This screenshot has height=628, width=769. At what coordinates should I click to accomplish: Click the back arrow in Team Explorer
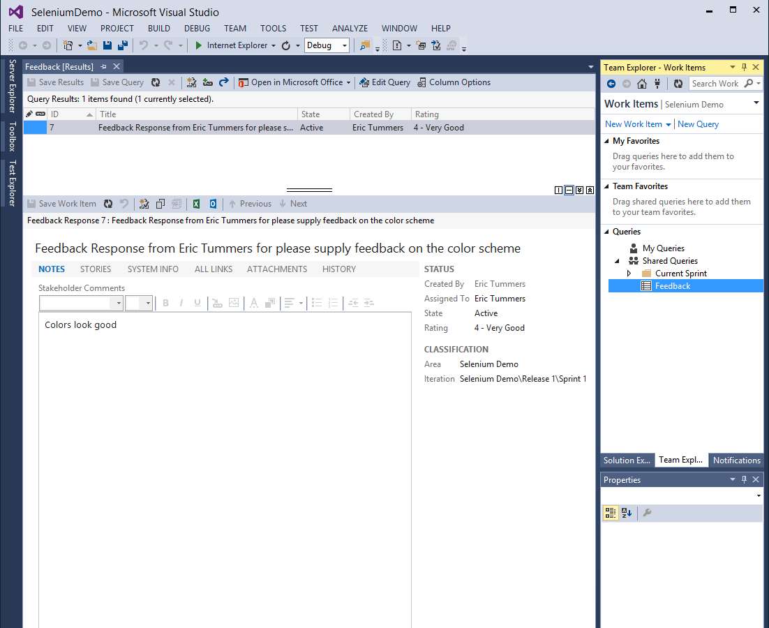611,84
